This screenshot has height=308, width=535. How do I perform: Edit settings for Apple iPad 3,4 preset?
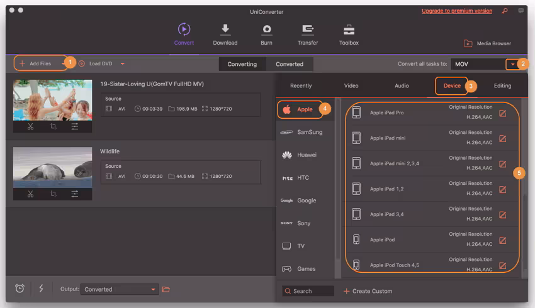point(503,214)
